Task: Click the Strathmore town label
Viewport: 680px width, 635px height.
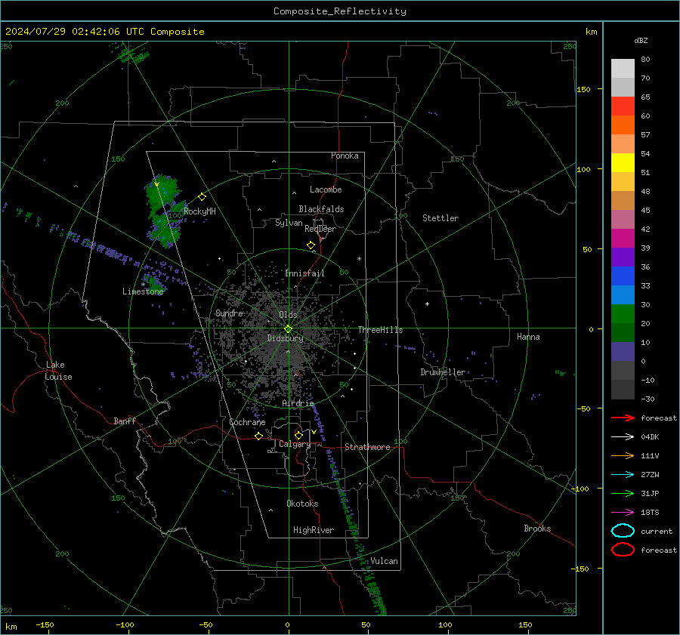Action: tap(367, 447)
